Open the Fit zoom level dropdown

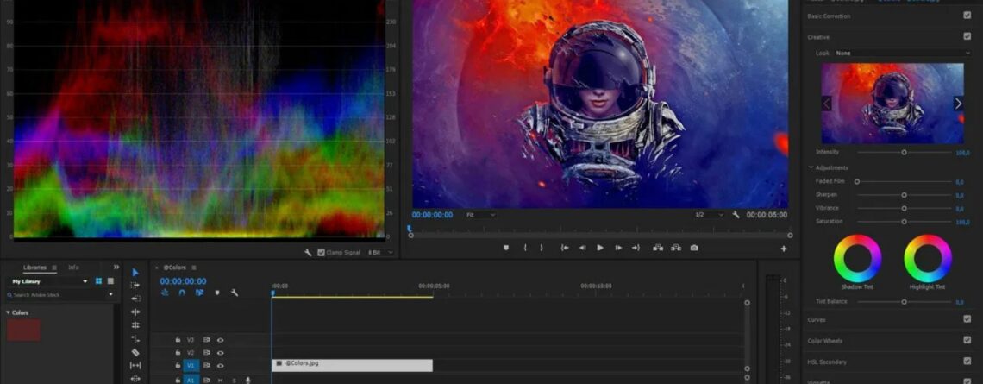tap(480, 215)
